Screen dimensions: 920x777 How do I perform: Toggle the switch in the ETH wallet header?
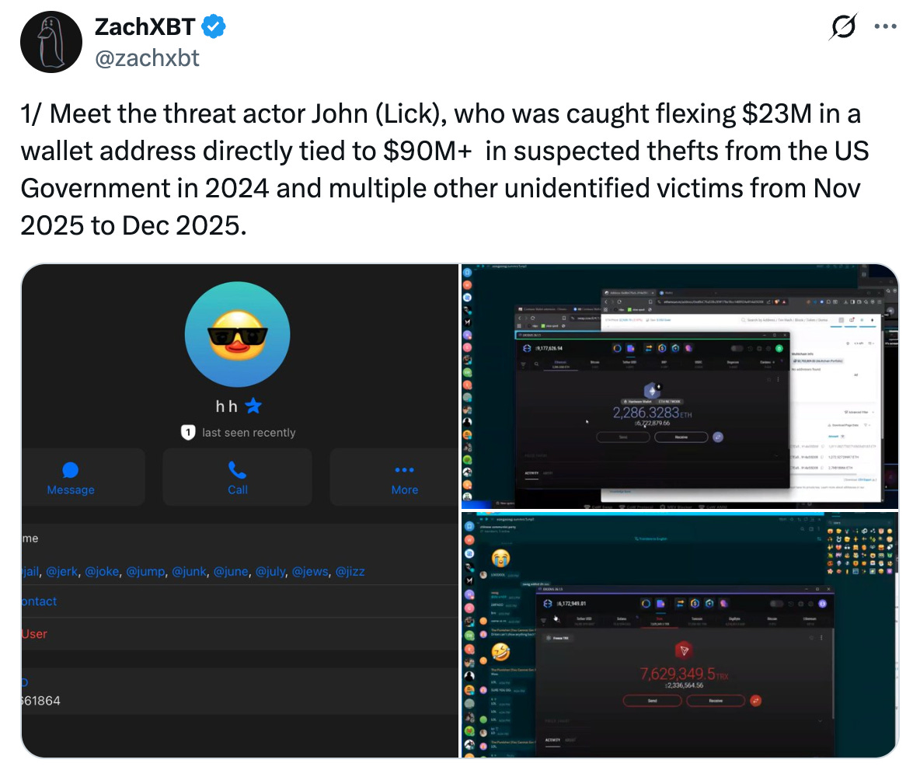[x=737, y=349]
